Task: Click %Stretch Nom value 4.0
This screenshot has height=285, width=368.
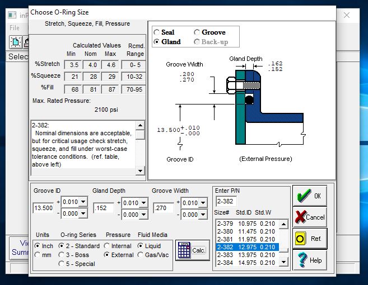Action: (91, 65)
